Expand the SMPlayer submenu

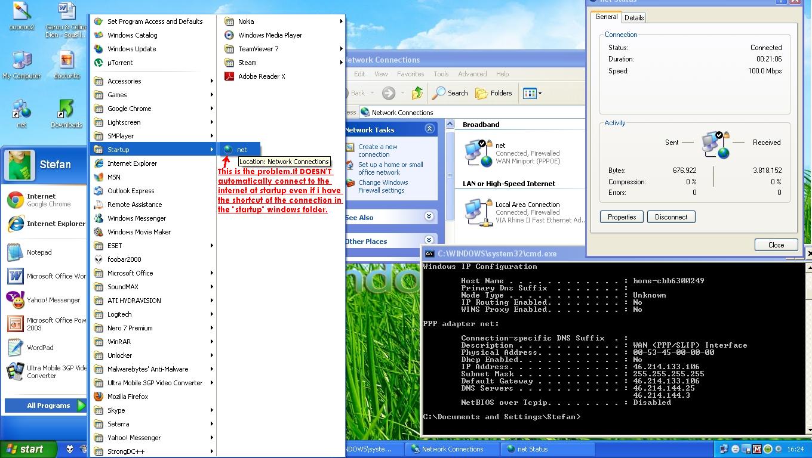click(x=153, y=136)
